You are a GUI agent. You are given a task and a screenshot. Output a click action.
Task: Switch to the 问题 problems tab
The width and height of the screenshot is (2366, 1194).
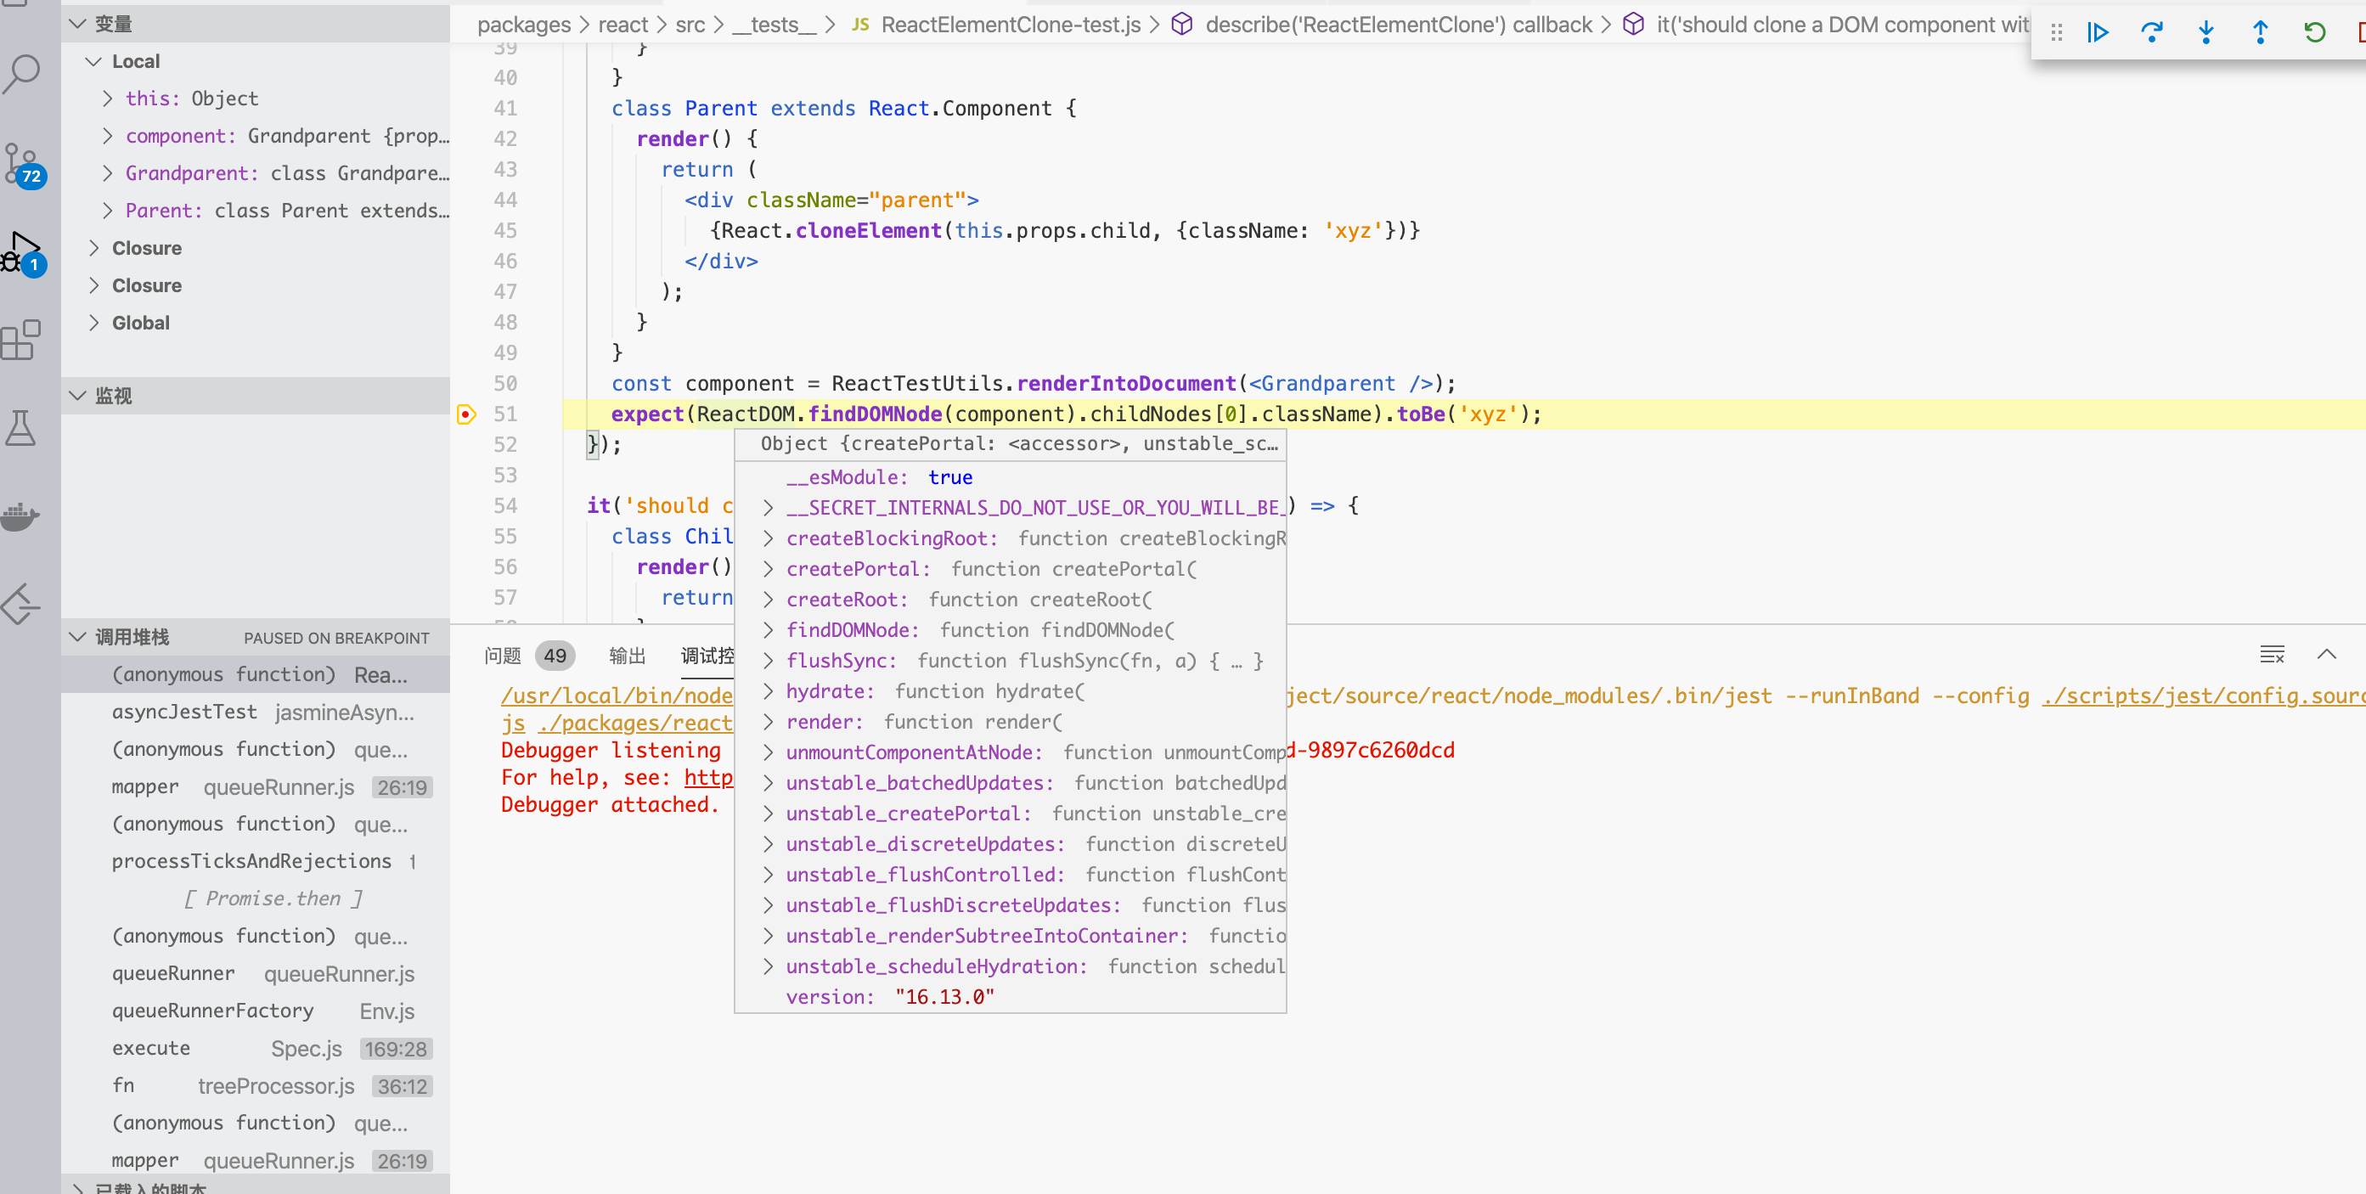tap(503, 655)
